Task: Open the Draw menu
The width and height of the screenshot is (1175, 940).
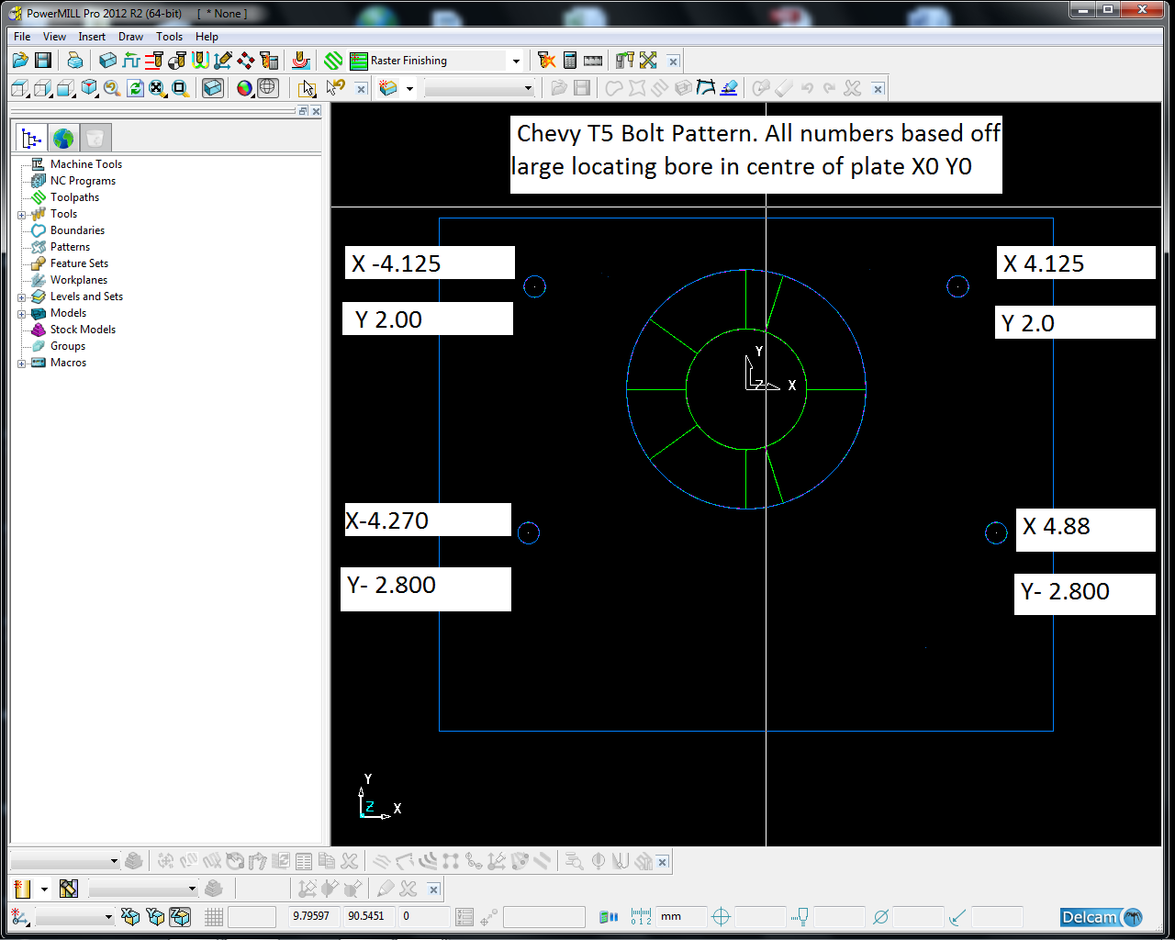Action: (x=130, y=37)
